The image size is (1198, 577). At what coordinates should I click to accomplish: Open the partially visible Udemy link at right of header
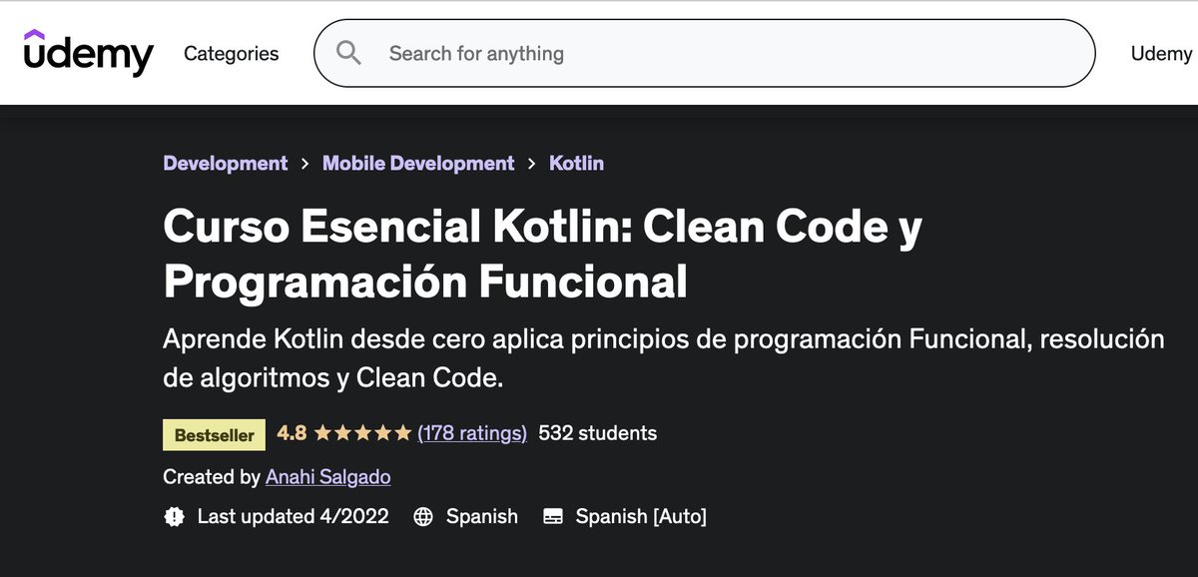pos(1162,54)
